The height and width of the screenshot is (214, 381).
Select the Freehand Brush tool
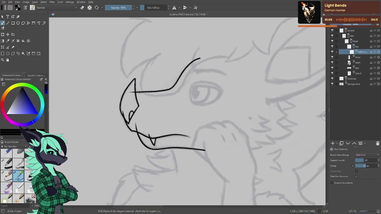pos(3,23)
